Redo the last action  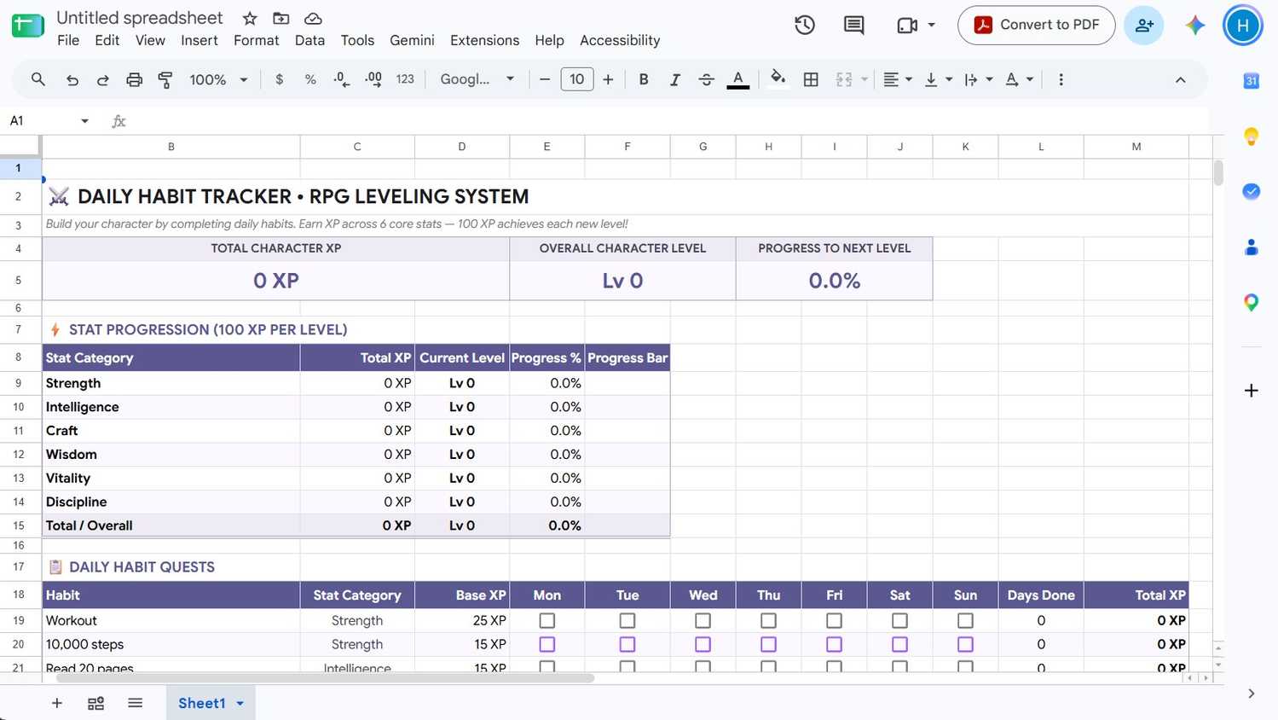(x=102, y=79)
